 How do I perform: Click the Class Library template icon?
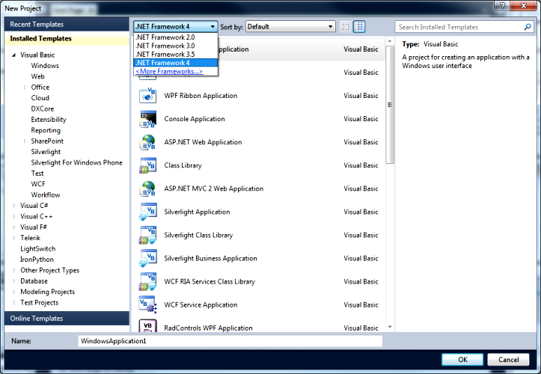pyautogui.click(x=147, y=165)
